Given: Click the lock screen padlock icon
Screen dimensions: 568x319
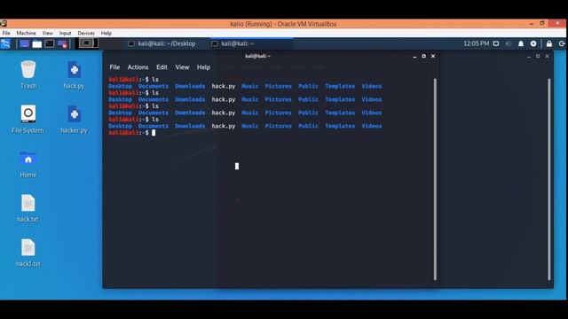Looking at the screenshot, I should pos(549,43).
